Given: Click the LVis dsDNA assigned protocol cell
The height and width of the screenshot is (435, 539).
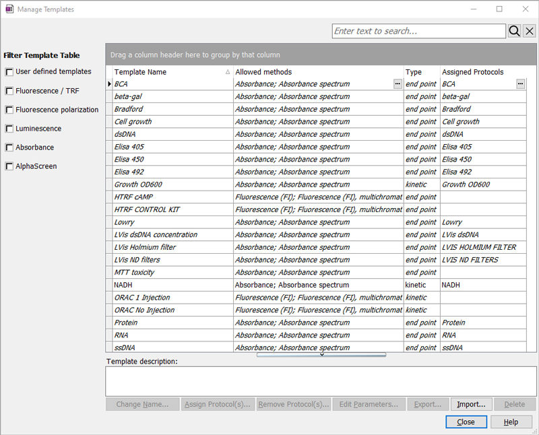Looking at the screenshot, I should click(483, 235).
